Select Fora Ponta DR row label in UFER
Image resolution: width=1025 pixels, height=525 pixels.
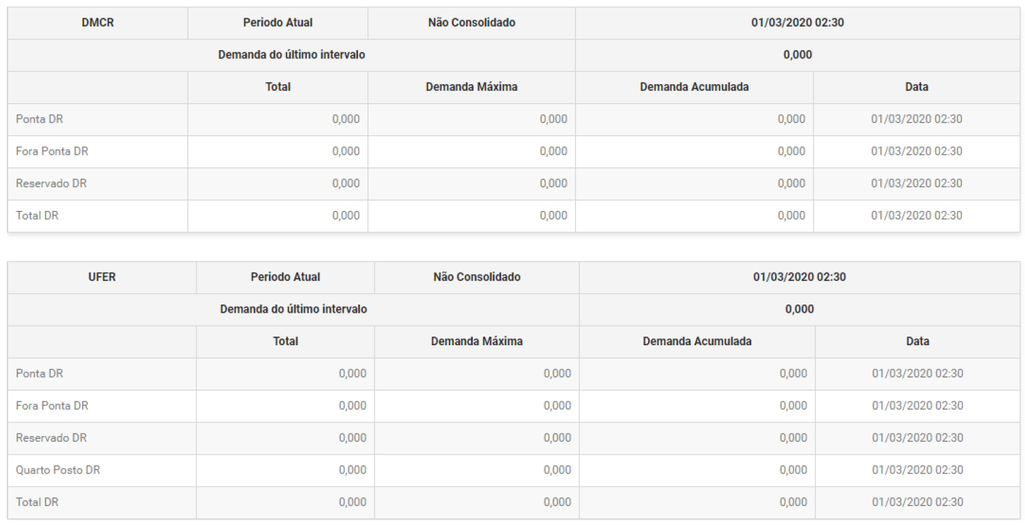pyautogui.click(x=52, y=406)
